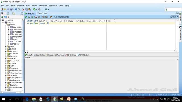Open the Migration menu
This screenshot has width=182, height=102.
(53, 5)
